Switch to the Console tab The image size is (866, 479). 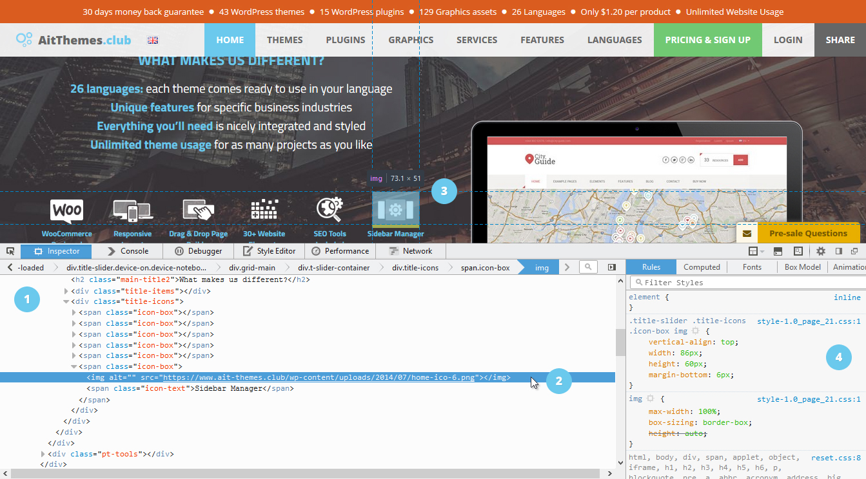pyautogui.click(x=128, y=251)
